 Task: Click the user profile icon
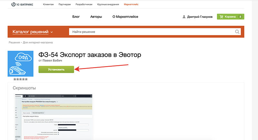tap(184, 17)
